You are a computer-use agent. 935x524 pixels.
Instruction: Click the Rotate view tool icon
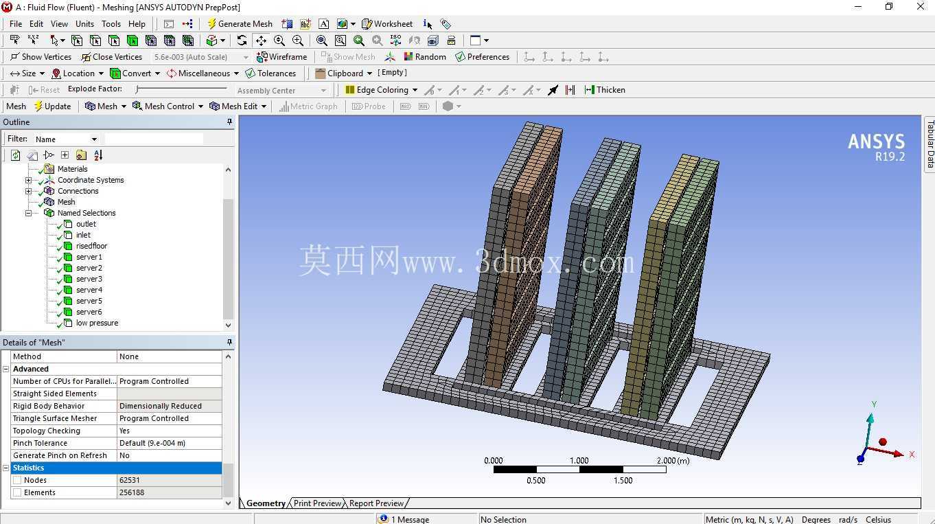[242, 41]
